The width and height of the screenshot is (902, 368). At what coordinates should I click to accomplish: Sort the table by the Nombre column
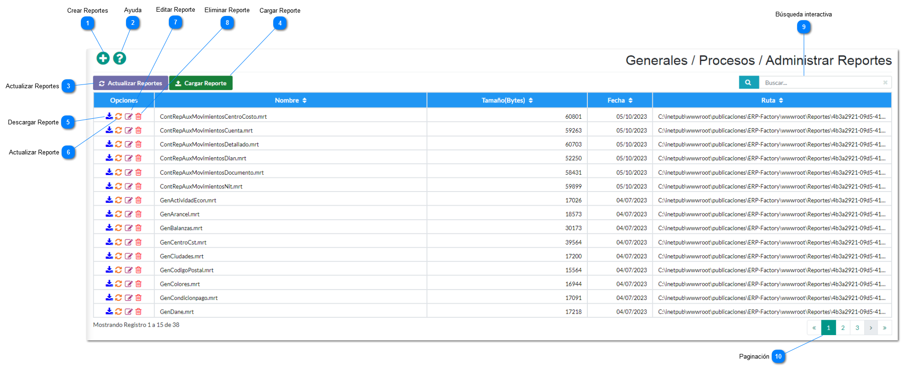click(x=291, y=100)
